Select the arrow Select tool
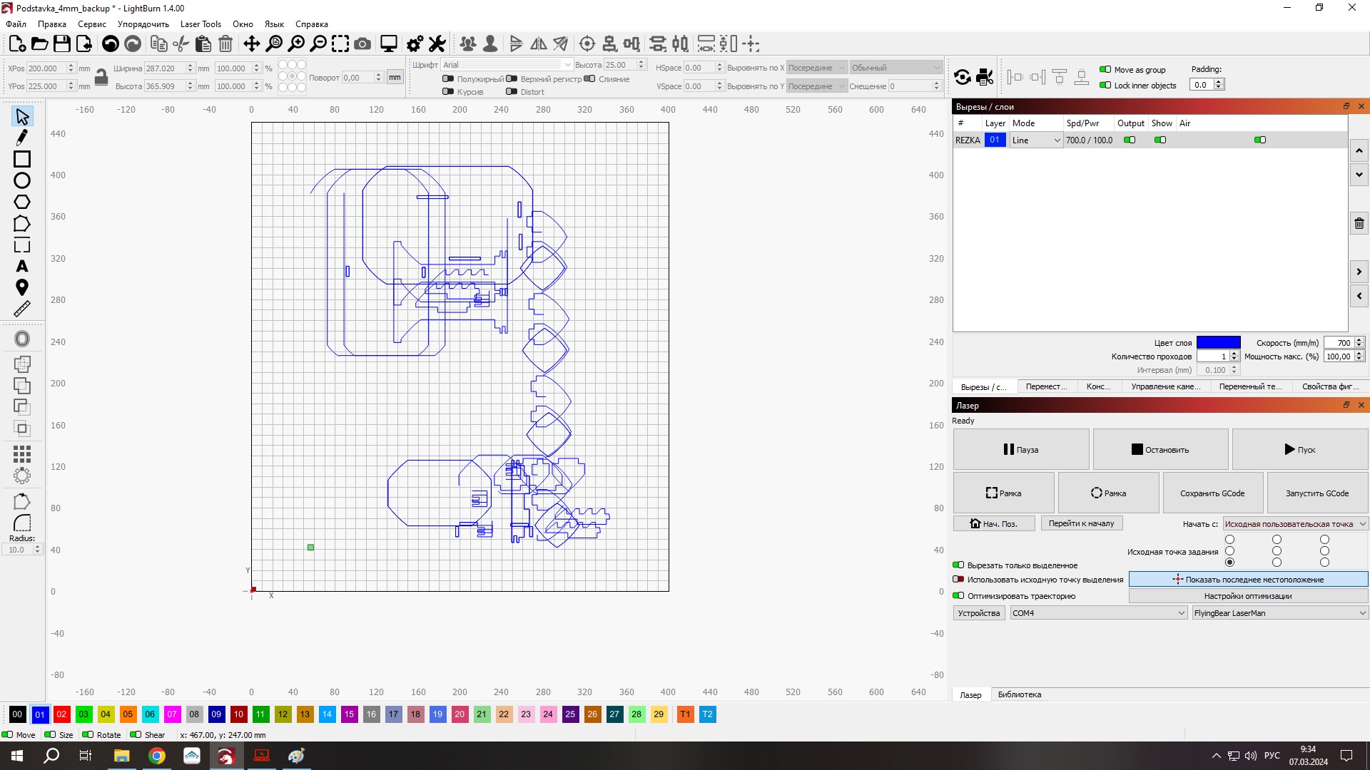 point(22,116)
